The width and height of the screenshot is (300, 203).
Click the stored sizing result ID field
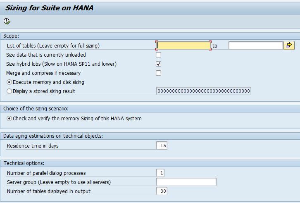click(203, 91)
